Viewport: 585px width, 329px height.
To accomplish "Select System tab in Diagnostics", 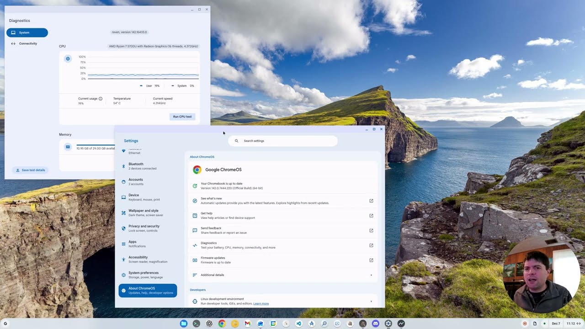I will 27,32.
